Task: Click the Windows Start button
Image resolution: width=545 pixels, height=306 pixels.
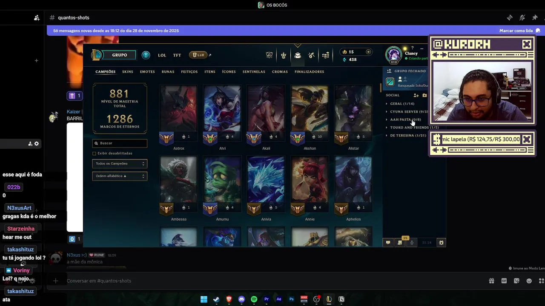Action: tap(204, 299)
